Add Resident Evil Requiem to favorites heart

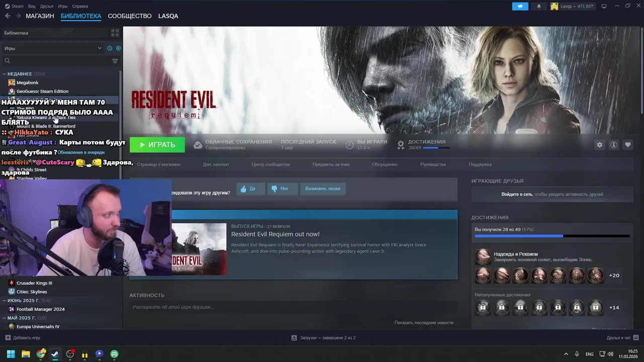coord(627,145)
